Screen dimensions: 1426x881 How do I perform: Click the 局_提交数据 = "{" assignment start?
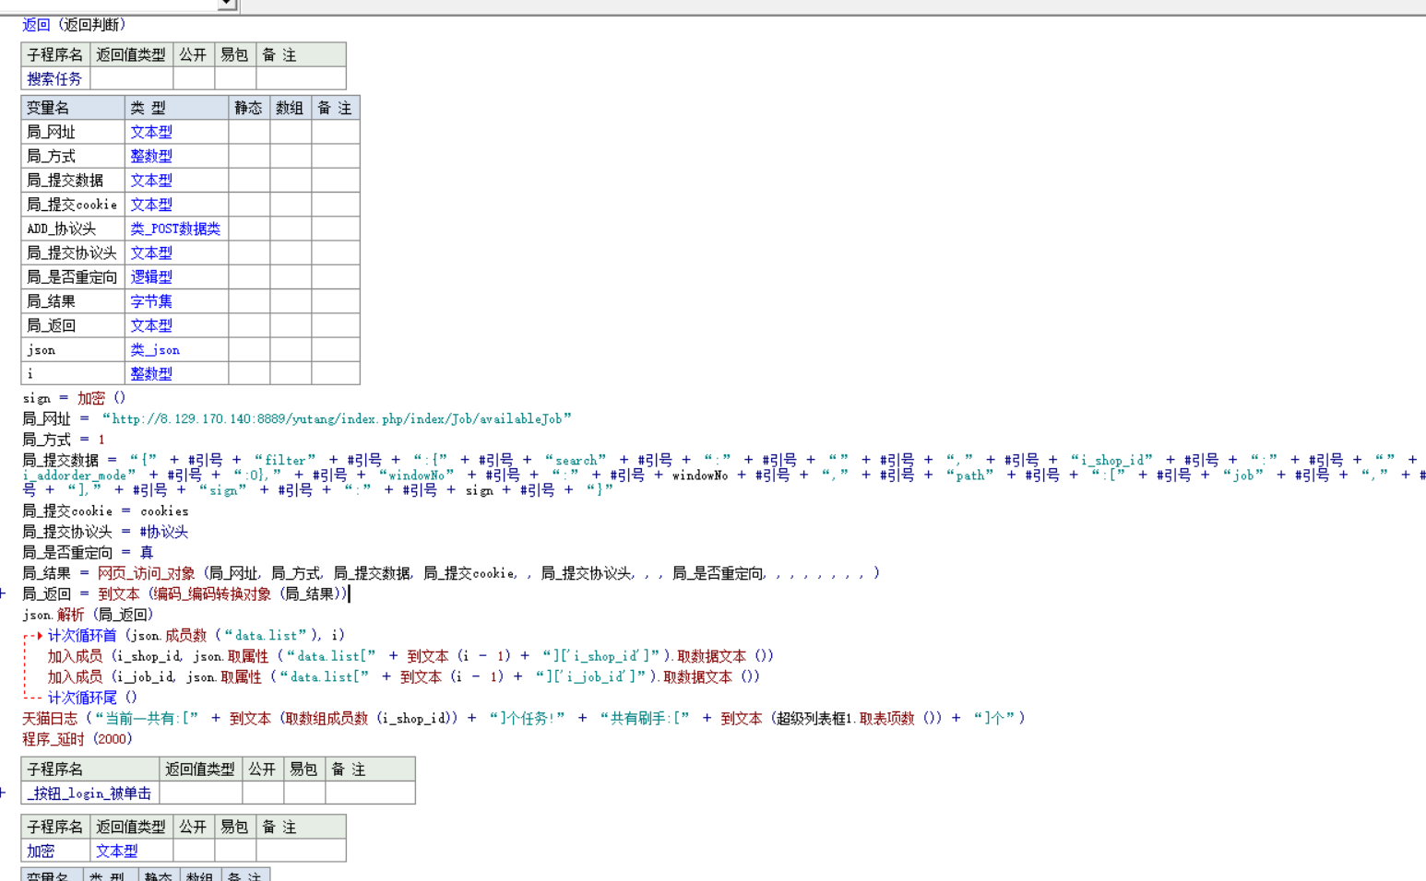[x=90, y=460]
